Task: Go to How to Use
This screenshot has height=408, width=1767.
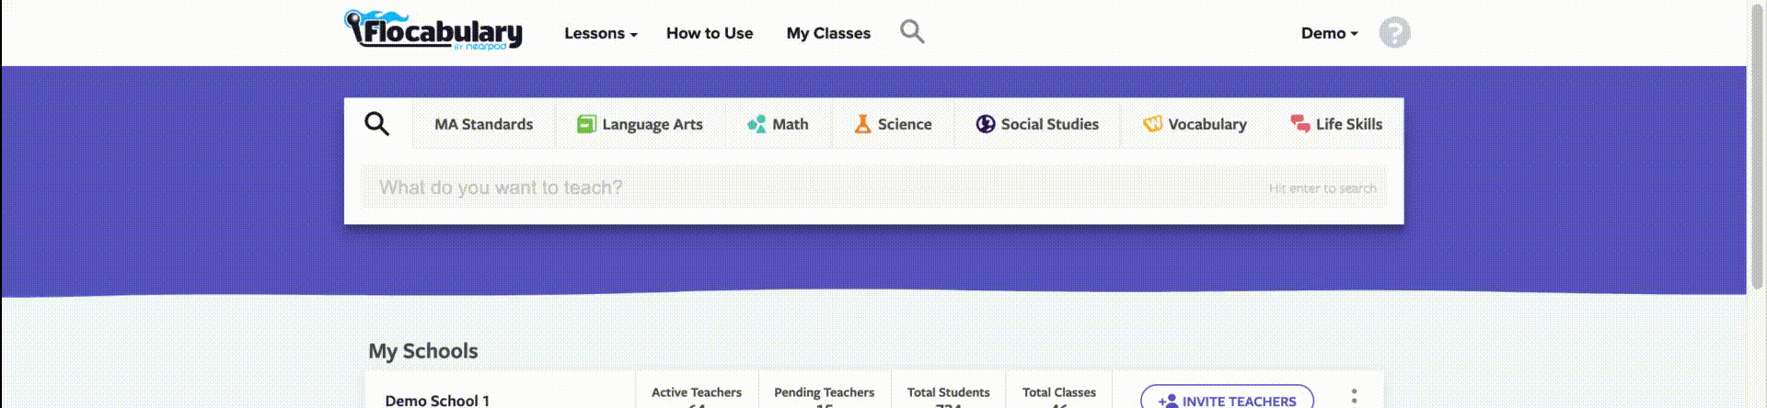Action: (710, 34)
